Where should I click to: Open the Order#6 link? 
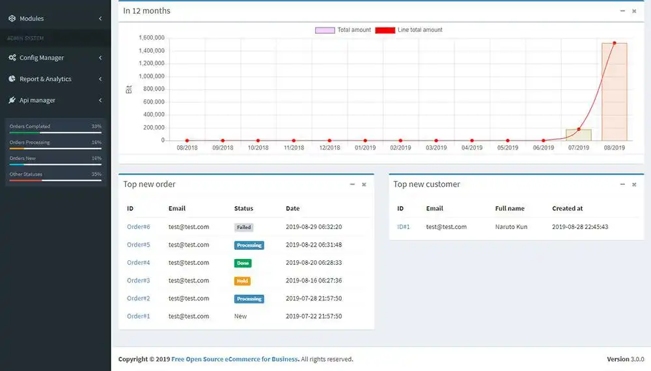tap(138, 227)
